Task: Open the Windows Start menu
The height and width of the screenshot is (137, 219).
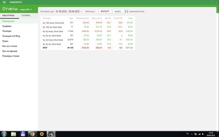Action: pos(4,134)
